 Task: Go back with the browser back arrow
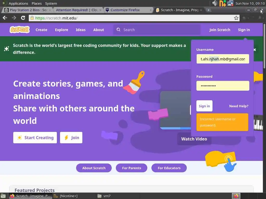(x=5, y=18)
